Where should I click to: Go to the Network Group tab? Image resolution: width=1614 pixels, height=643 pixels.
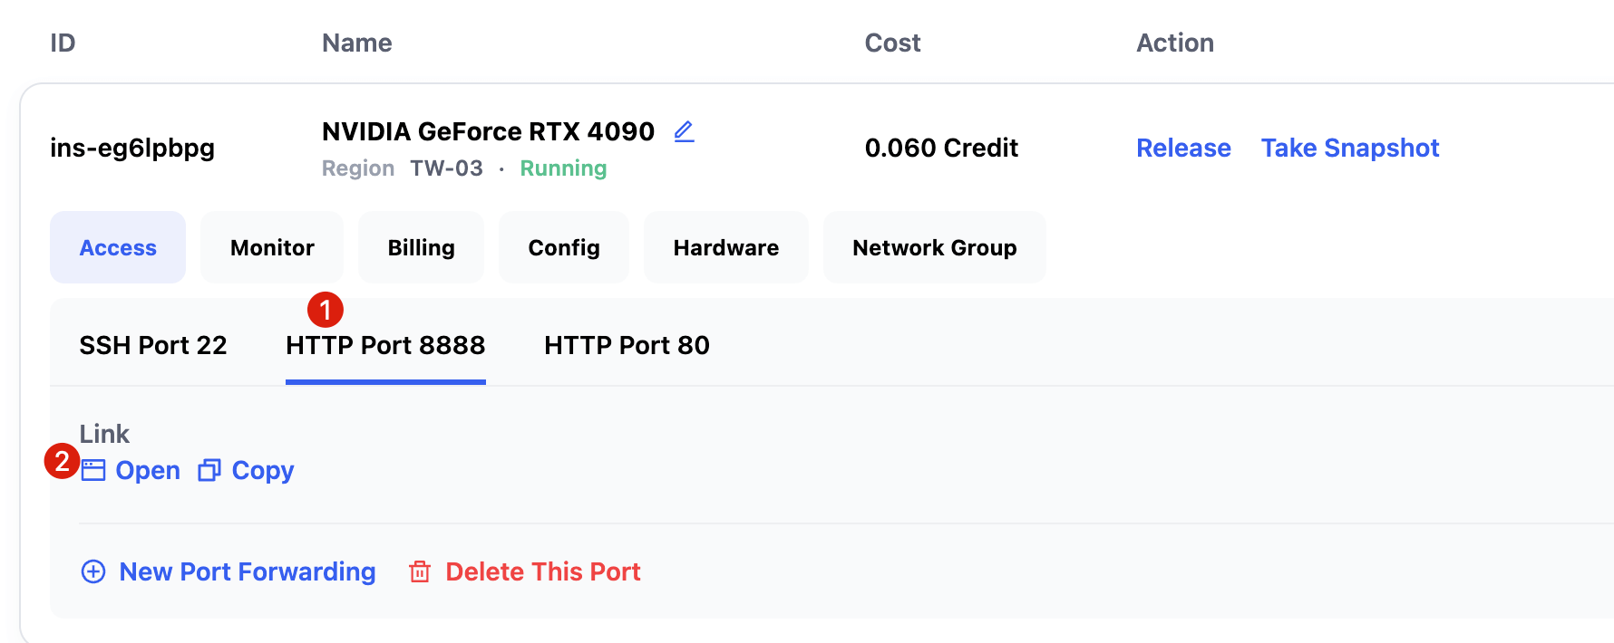pos(934,247)
